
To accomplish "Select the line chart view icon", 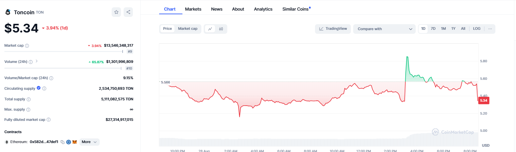I will tap(210, 29).
